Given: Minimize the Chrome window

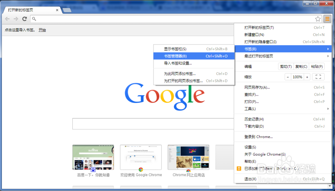Looking at the screenshot, I should 307,3.
